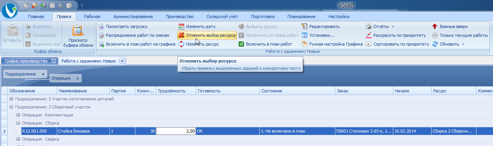The height and width of the screenshot is (146, 493).
Task: Open Просмотр буфера обмена clipboard viewer
Action: 78,35
